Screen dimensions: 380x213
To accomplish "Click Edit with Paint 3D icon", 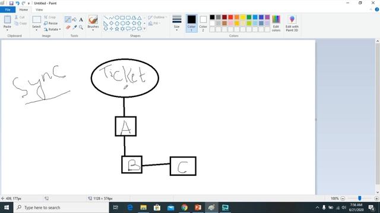I will pos(292,23).
